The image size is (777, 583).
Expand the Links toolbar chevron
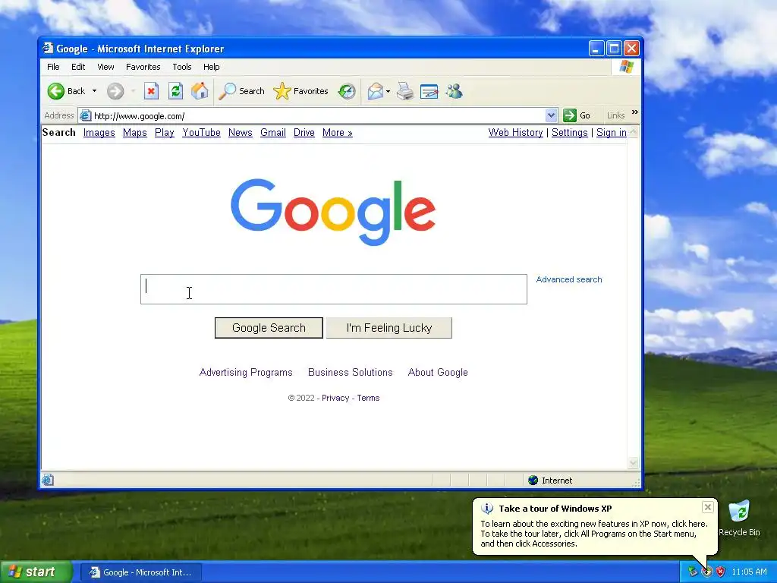coord(635,112)
